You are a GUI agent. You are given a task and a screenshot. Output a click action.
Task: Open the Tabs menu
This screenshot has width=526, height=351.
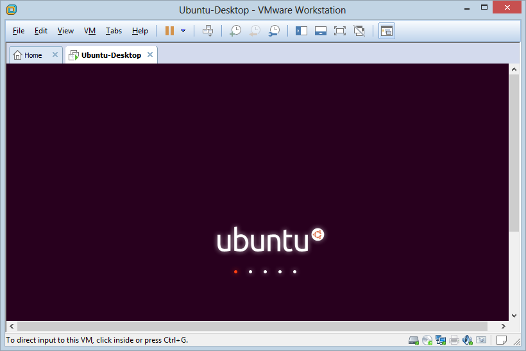click(114, 31)
